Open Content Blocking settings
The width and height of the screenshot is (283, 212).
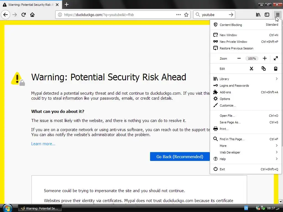(x=246, y=25)
